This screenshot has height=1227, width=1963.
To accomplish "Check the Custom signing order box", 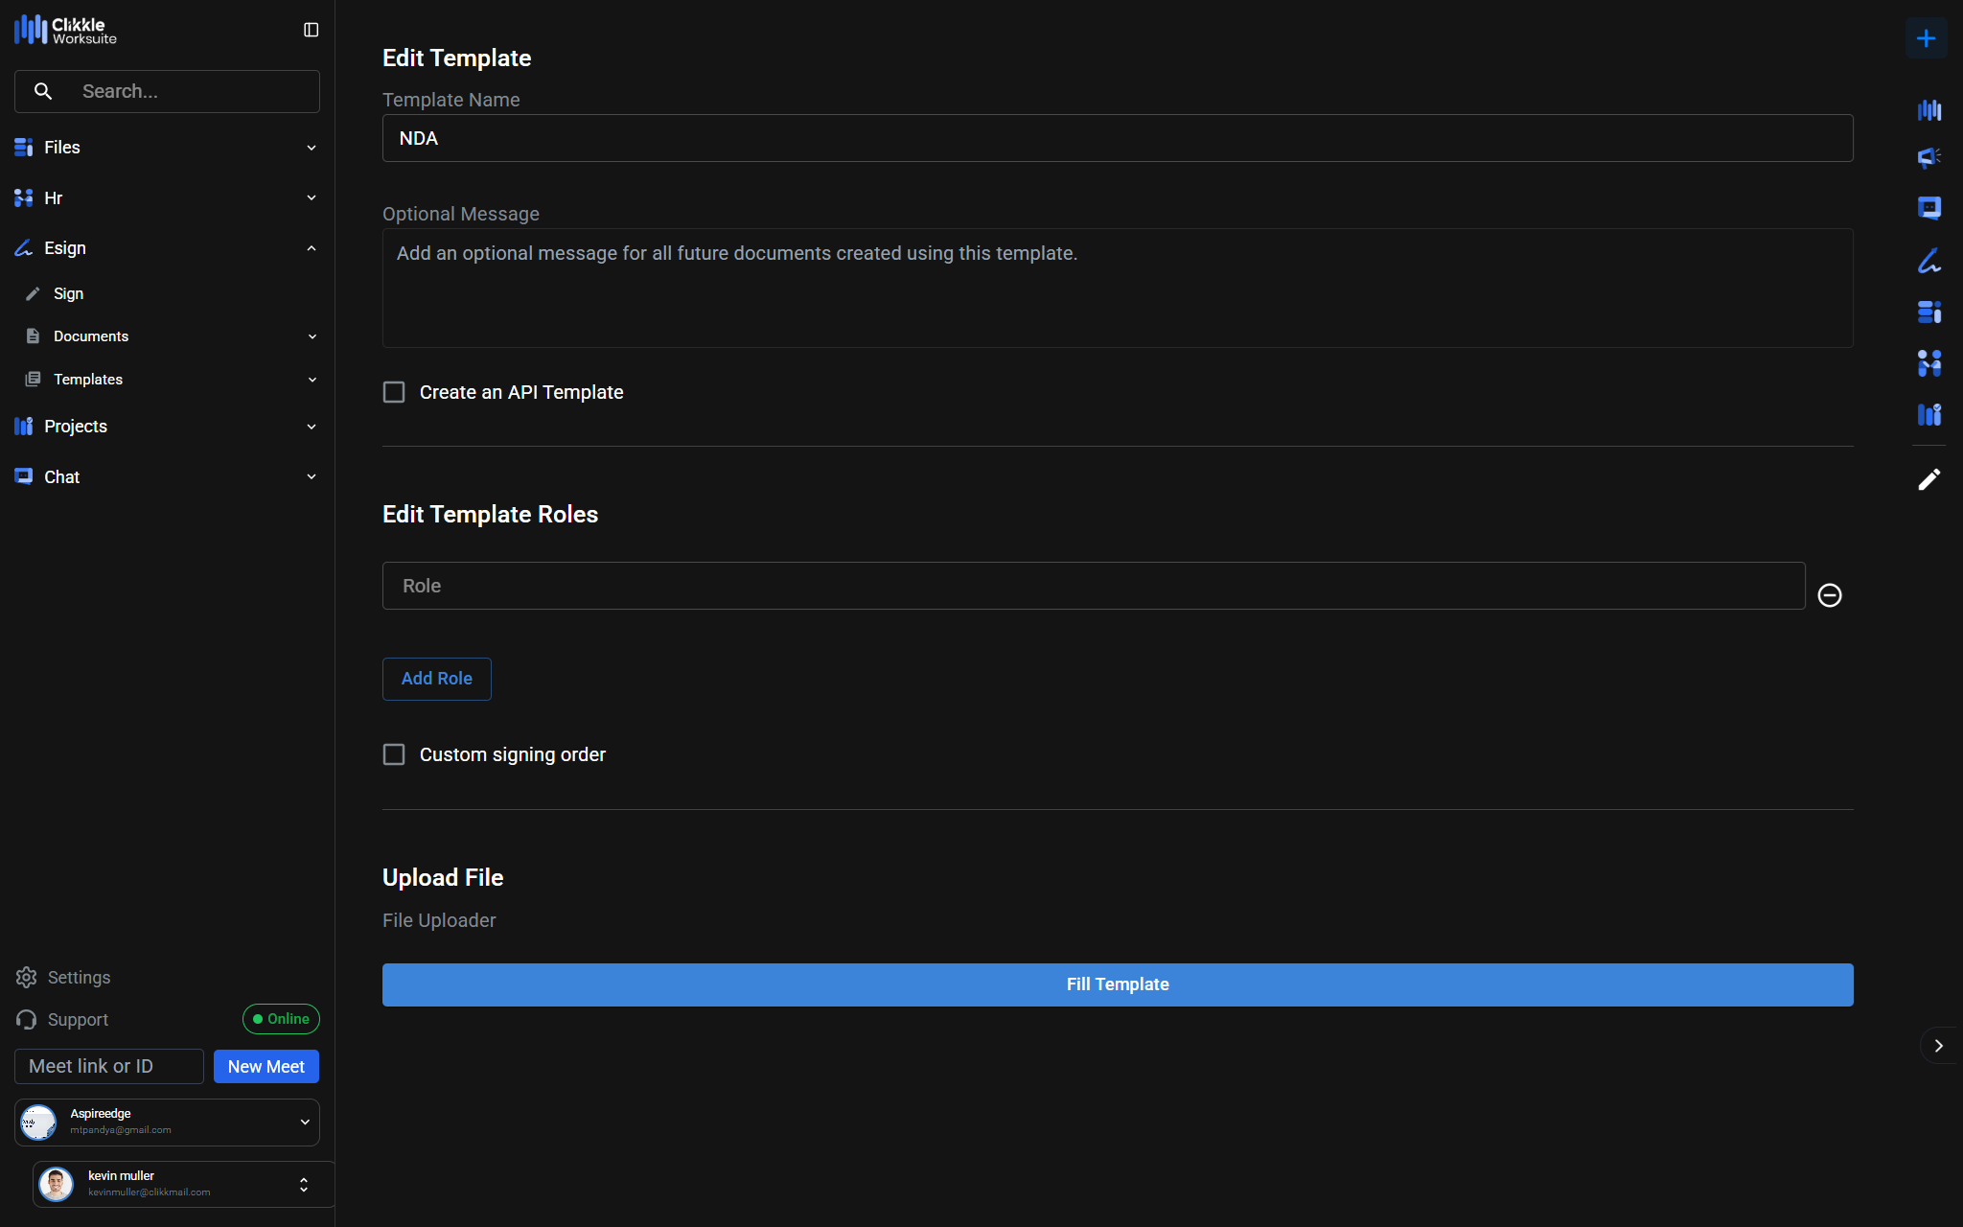I will [x=394, y=754].
